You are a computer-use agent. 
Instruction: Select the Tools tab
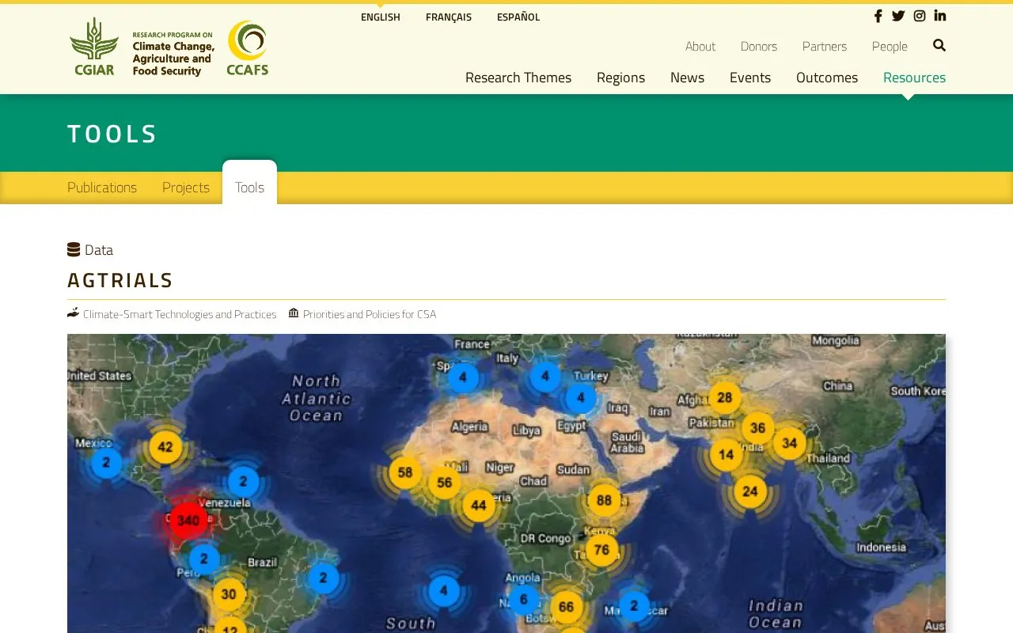click(x=249, y=188)
